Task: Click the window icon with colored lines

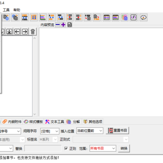Action: (x=115, y=17)
